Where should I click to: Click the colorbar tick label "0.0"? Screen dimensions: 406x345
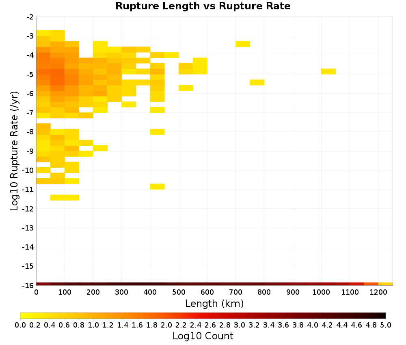(20, 325)
